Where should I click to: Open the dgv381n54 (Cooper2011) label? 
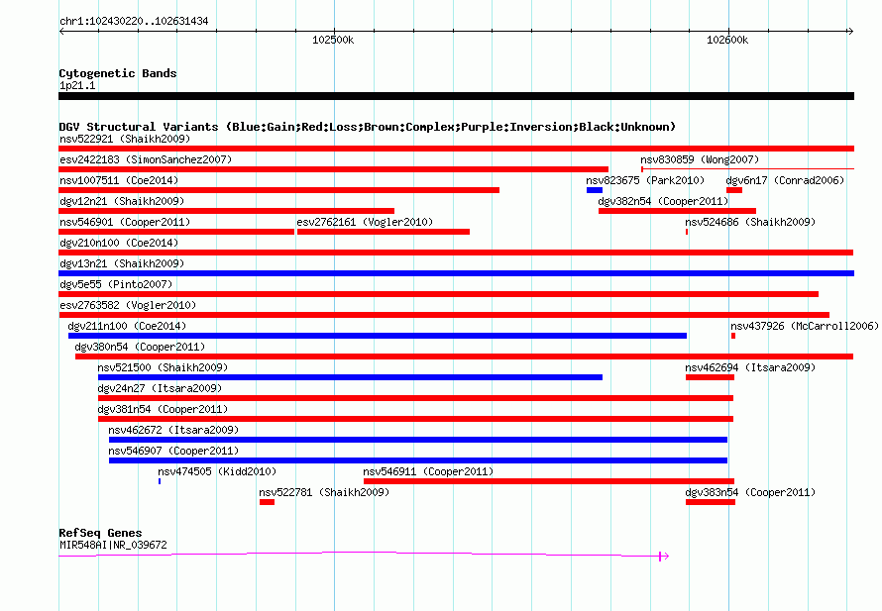(163, 409)
